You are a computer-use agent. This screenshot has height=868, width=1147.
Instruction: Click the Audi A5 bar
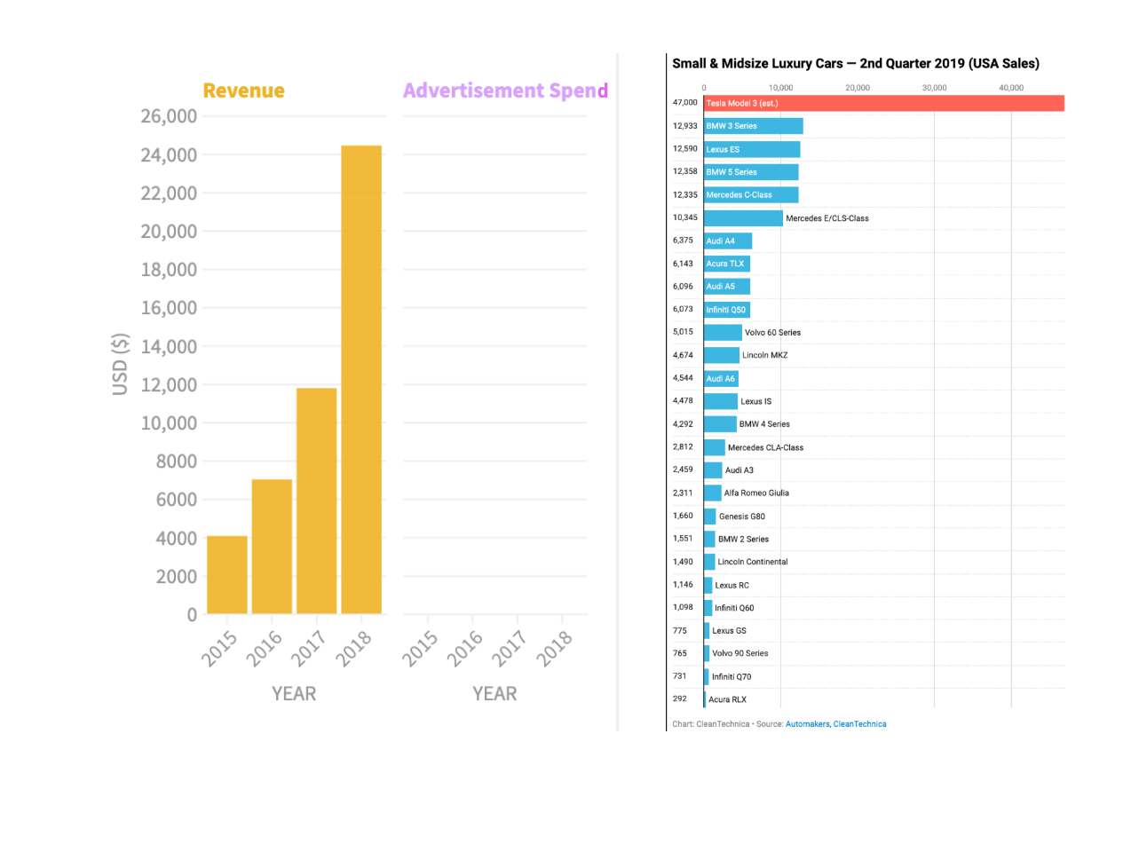(727, 287)
